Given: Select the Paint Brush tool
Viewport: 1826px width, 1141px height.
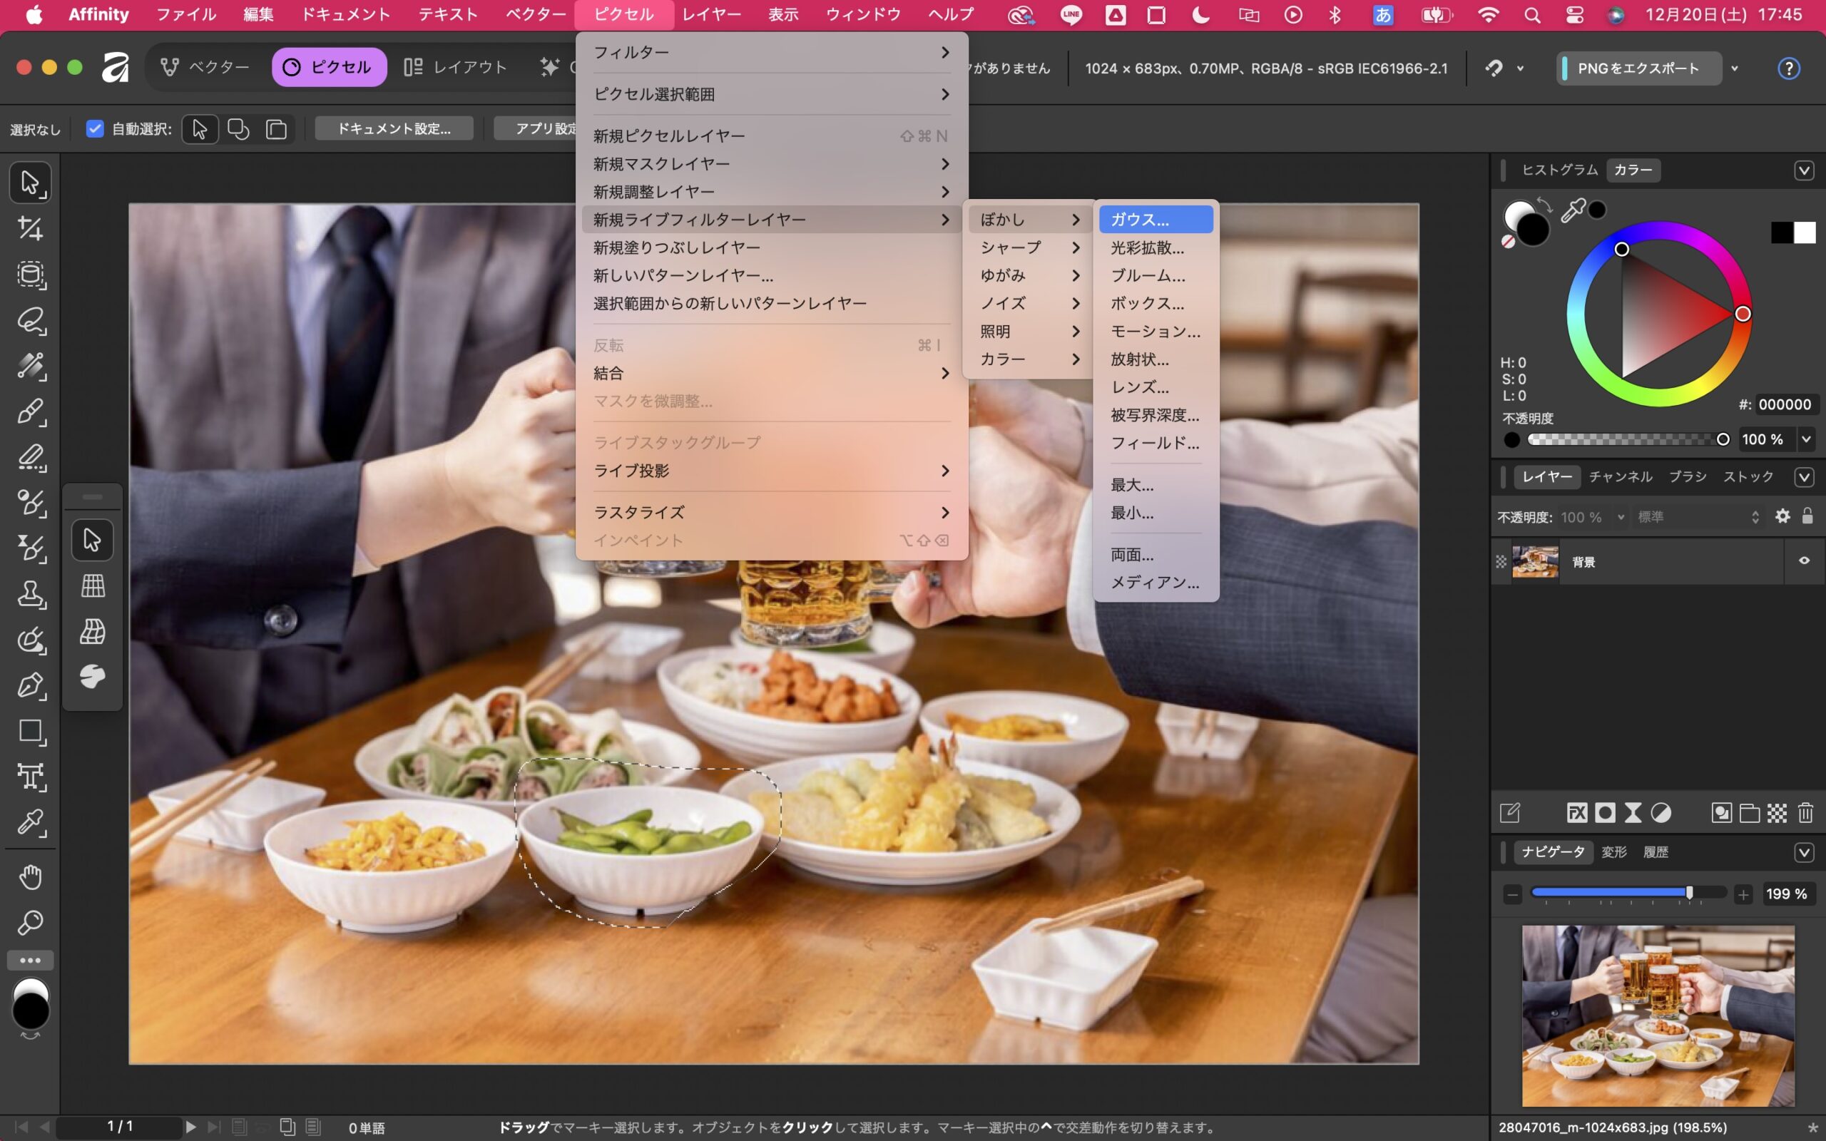Looking at the screenshot, I should 30,411.
